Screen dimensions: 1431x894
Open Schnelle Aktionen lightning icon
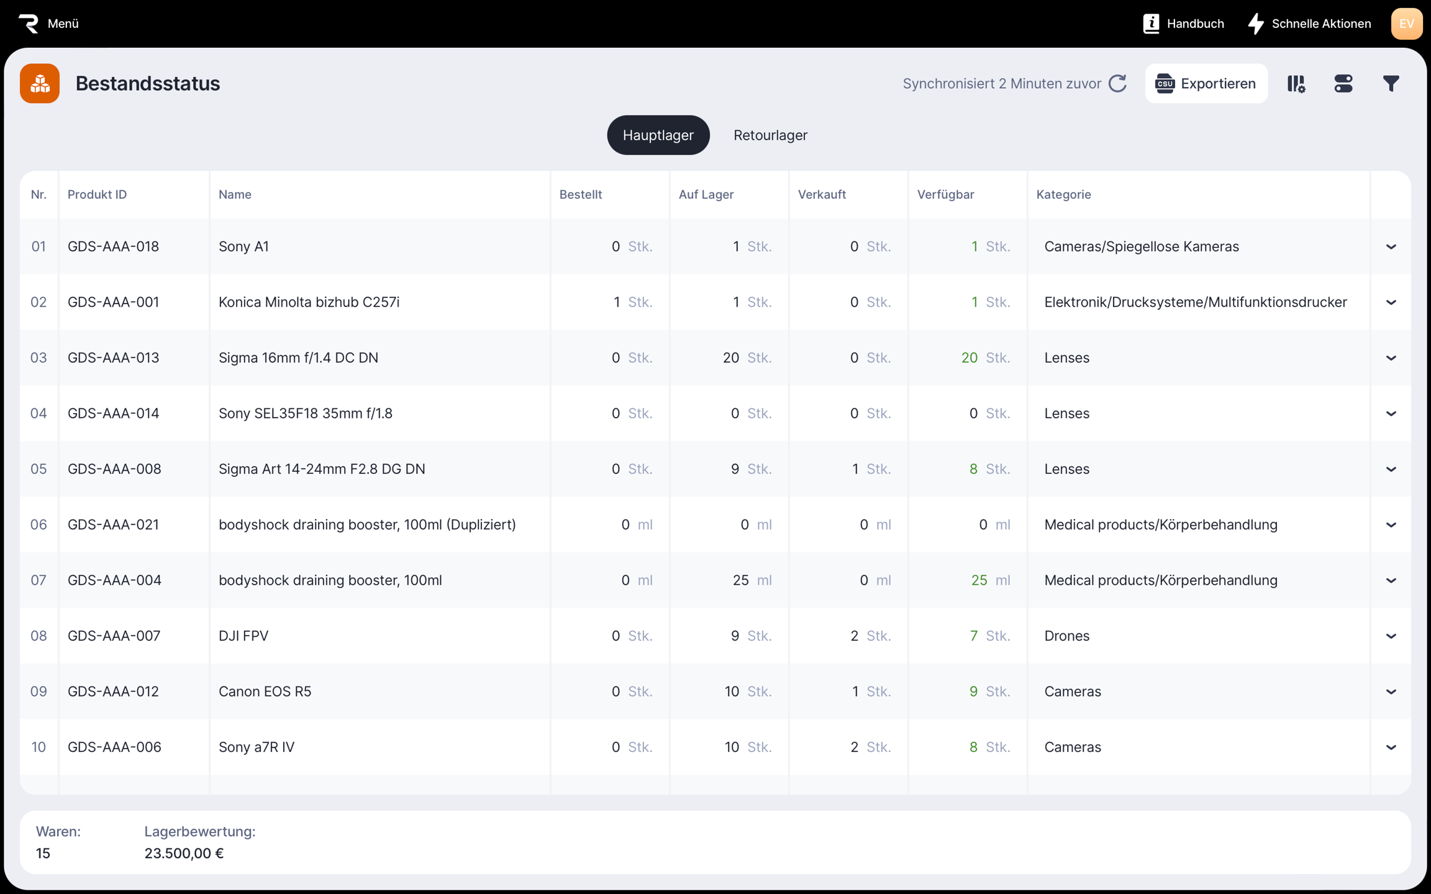[1256, 24]
